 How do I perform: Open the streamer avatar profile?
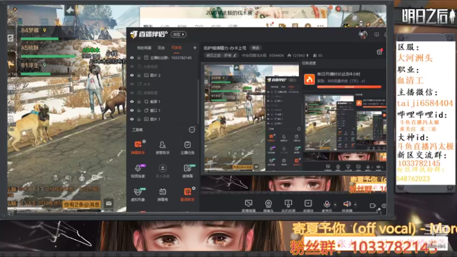pos(363,34)
